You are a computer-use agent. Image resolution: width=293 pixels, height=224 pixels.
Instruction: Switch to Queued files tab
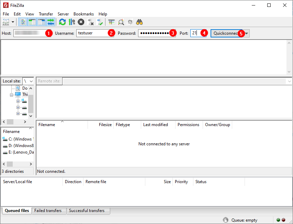click(x=17, y=211)
